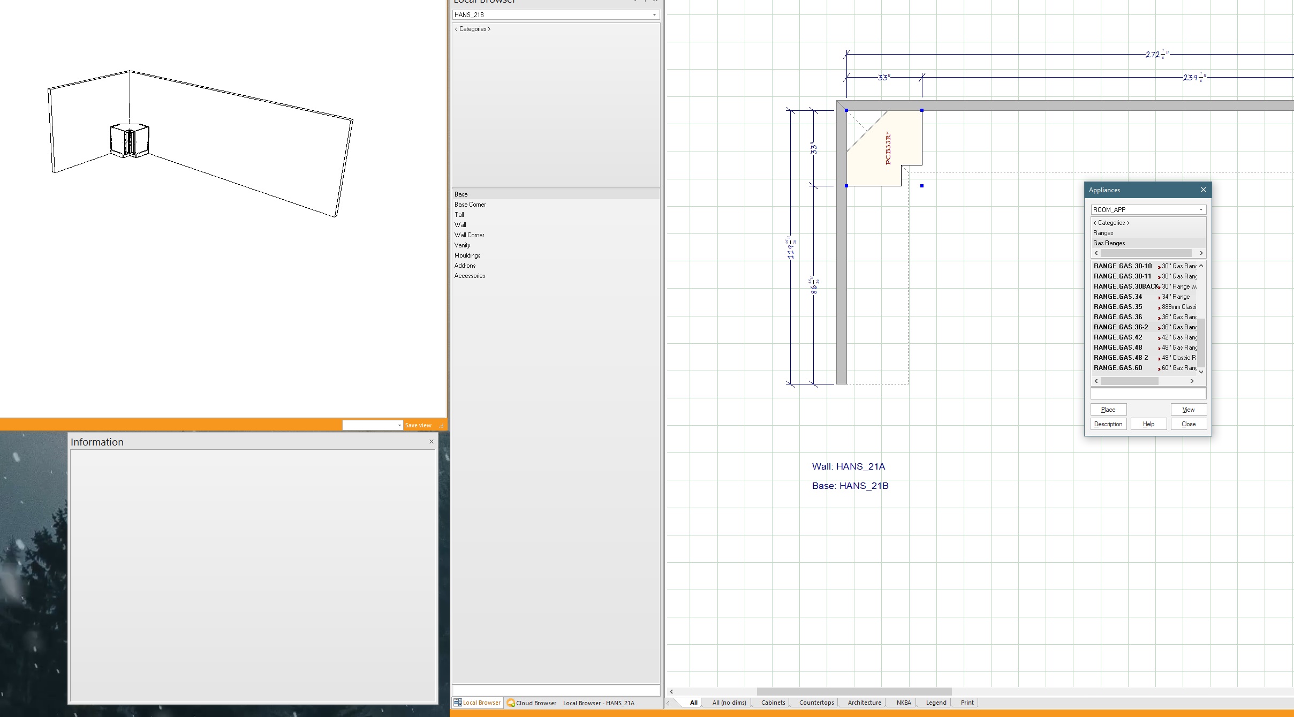Screen dimensions: 1294x717
Task: Switch to the NKBA layer tab
Action: 903,703
